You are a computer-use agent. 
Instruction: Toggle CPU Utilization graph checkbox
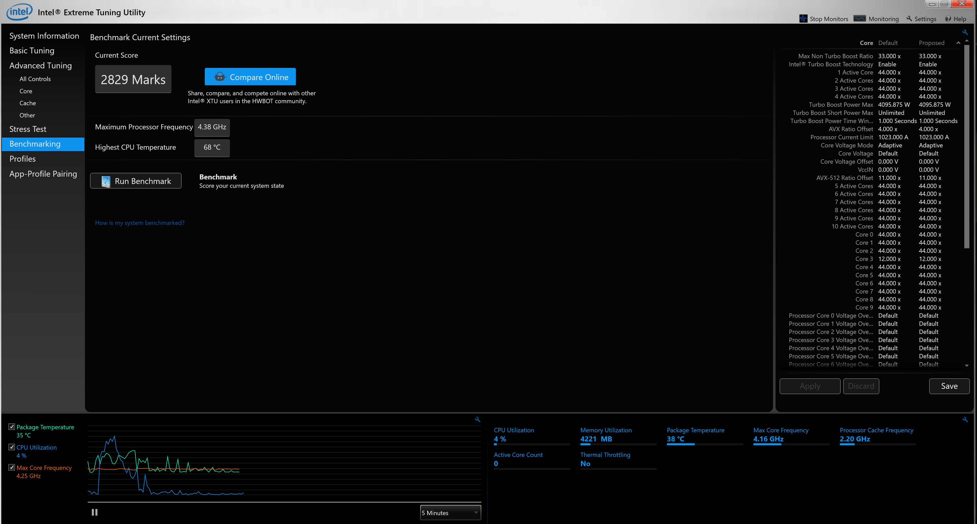[12, 447]
